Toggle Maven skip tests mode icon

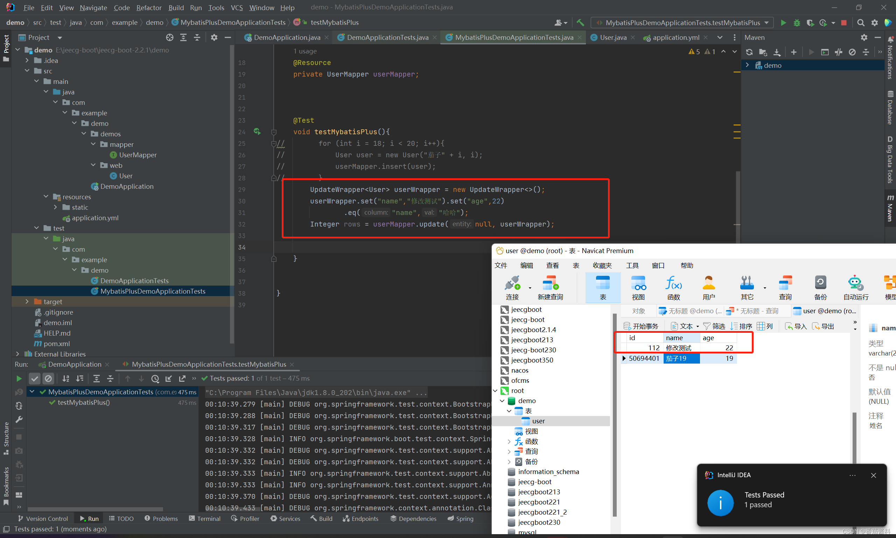852,52
